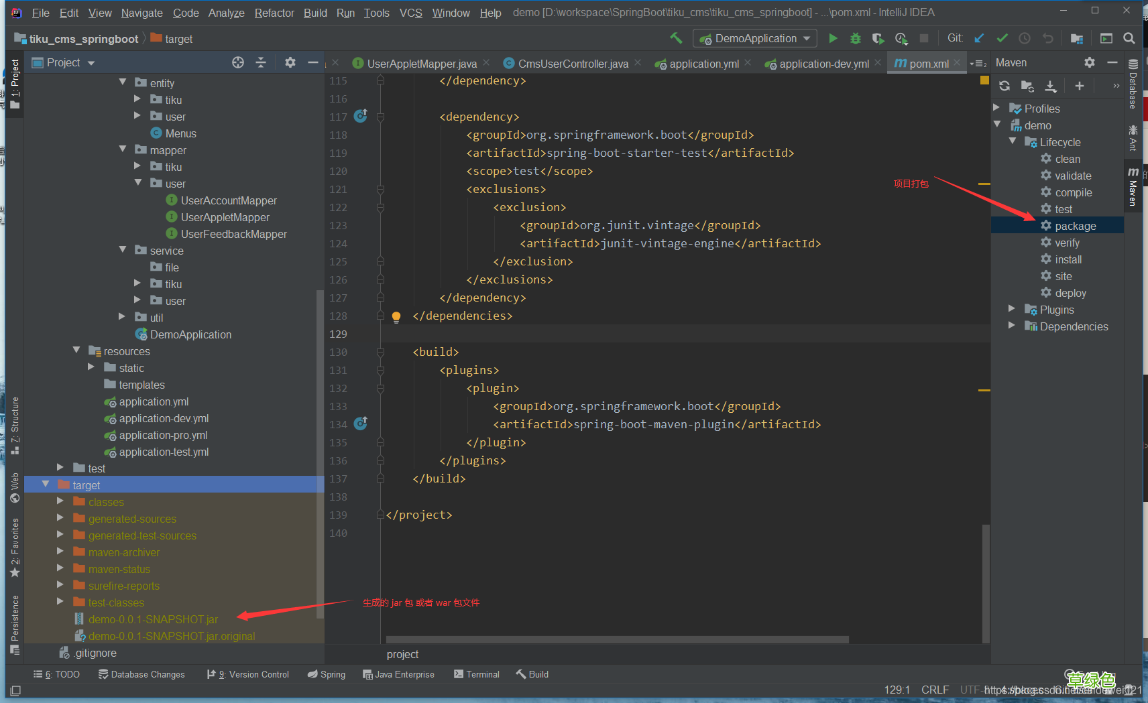Image resolution: width=1148 pixels, height=703 pixels.
Task: Show Git history clock icon
Action: (x=1025, y=38)
